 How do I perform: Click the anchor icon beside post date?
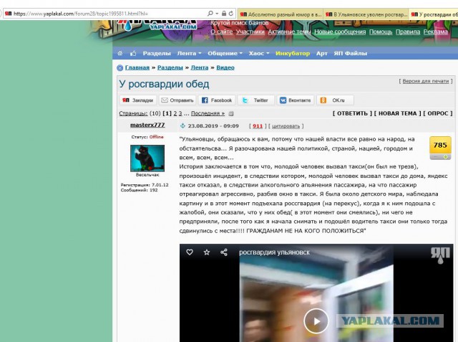[x=182, y=125]
